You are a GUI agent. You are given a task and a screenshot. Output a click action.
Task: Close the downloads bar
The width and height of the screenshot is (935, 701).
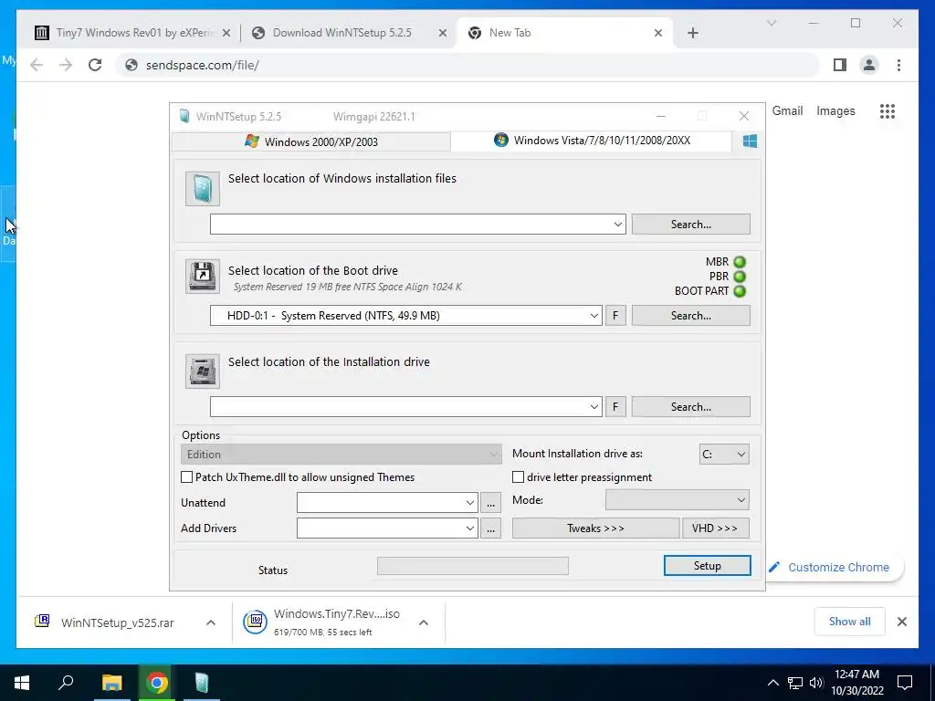901,622
